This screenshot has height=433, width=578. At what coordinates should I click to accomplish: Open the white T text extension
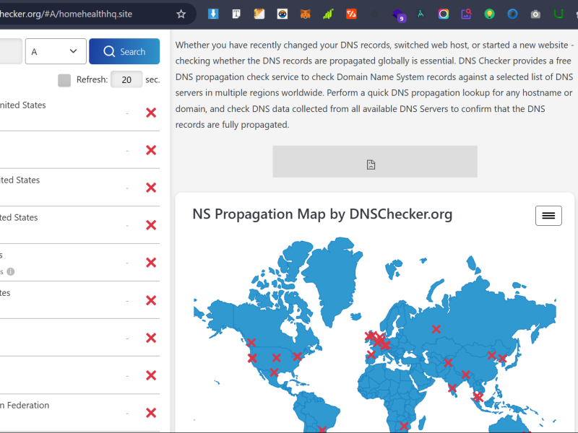[236, 14]
